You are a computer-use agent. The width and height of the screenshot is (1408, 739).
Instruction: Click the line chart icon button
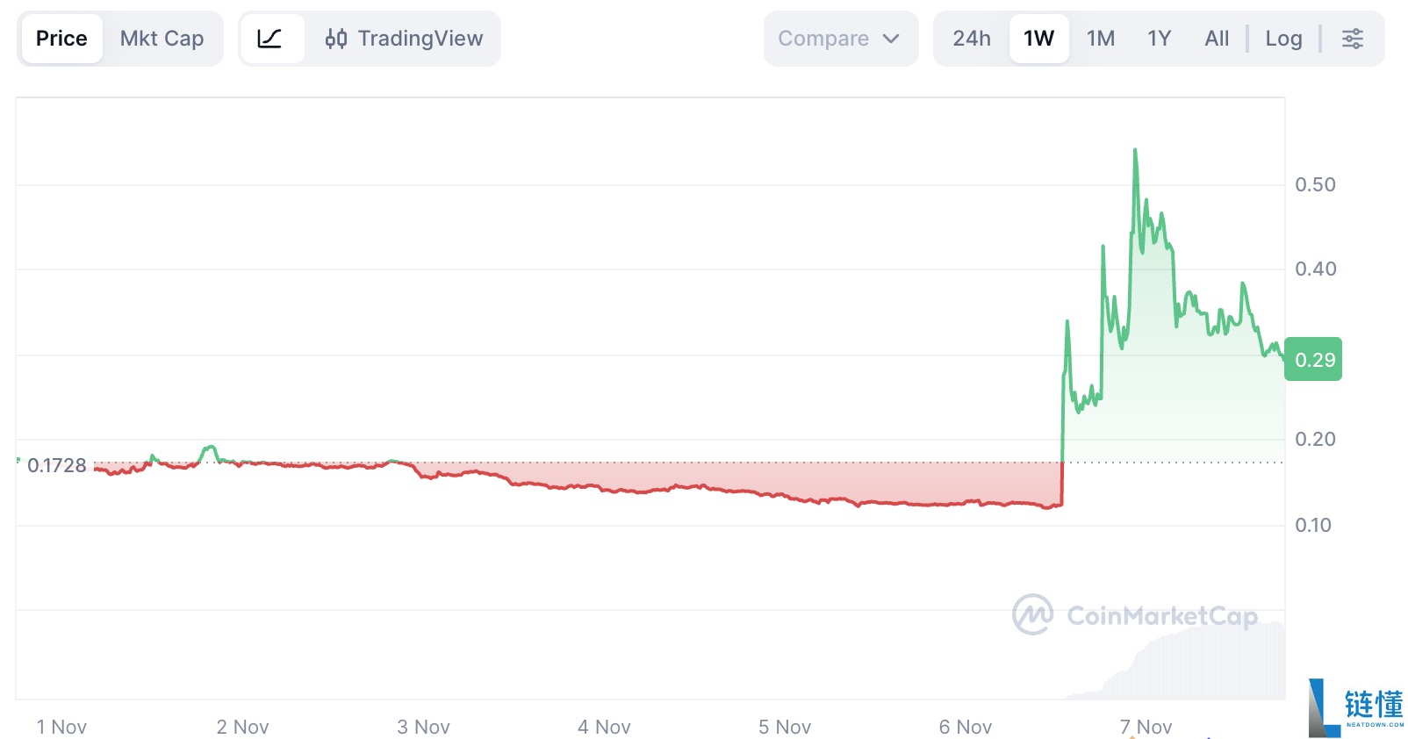pos(269,39)
